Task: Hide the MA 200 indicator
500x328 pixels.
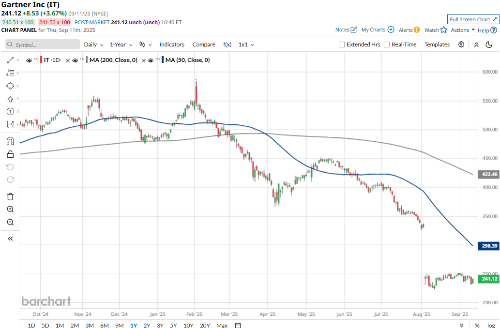Action: point(75,60)
